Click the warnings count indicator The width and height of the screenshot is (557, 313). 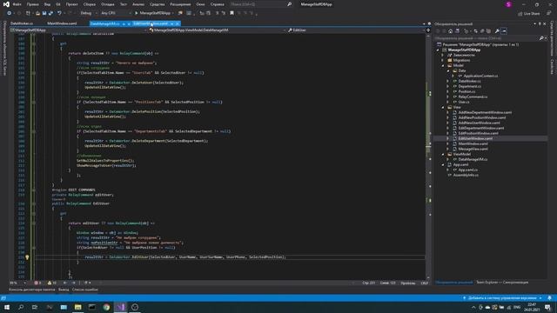coord(52,283)
